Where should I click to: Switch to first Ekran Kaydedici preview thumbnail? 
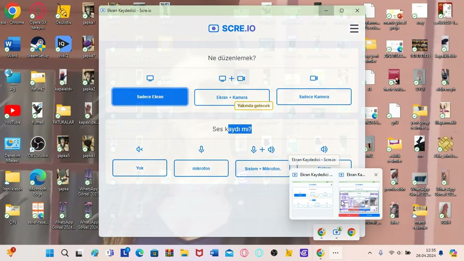[x=312, y=199]
